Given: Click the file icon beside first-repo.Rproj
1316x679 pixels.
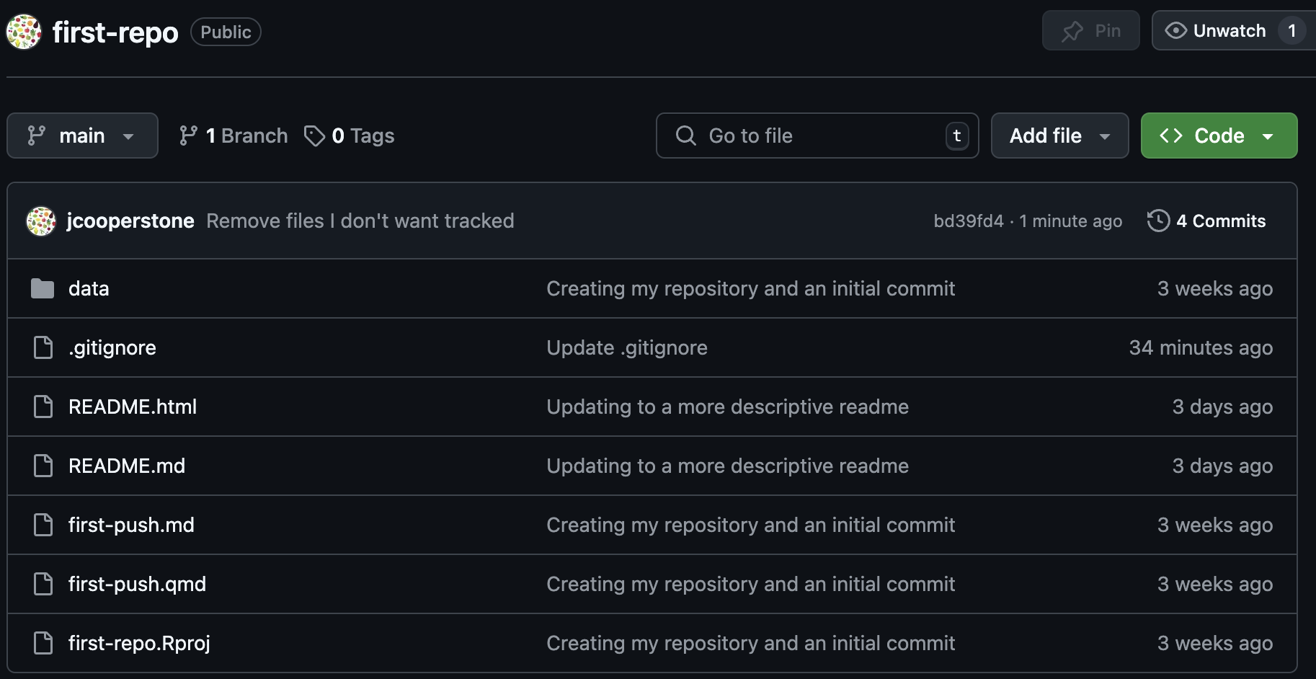Looking at the screenshot, I should click(43, 643).
